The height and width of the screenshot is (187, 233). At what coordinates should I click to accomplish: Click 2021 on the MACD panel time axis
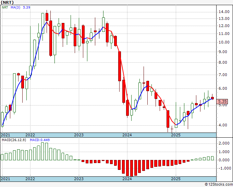(5, 179)
